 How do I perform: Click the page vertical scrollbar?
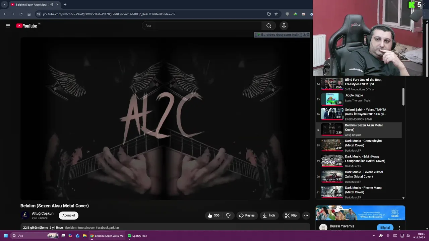[427, 50]
